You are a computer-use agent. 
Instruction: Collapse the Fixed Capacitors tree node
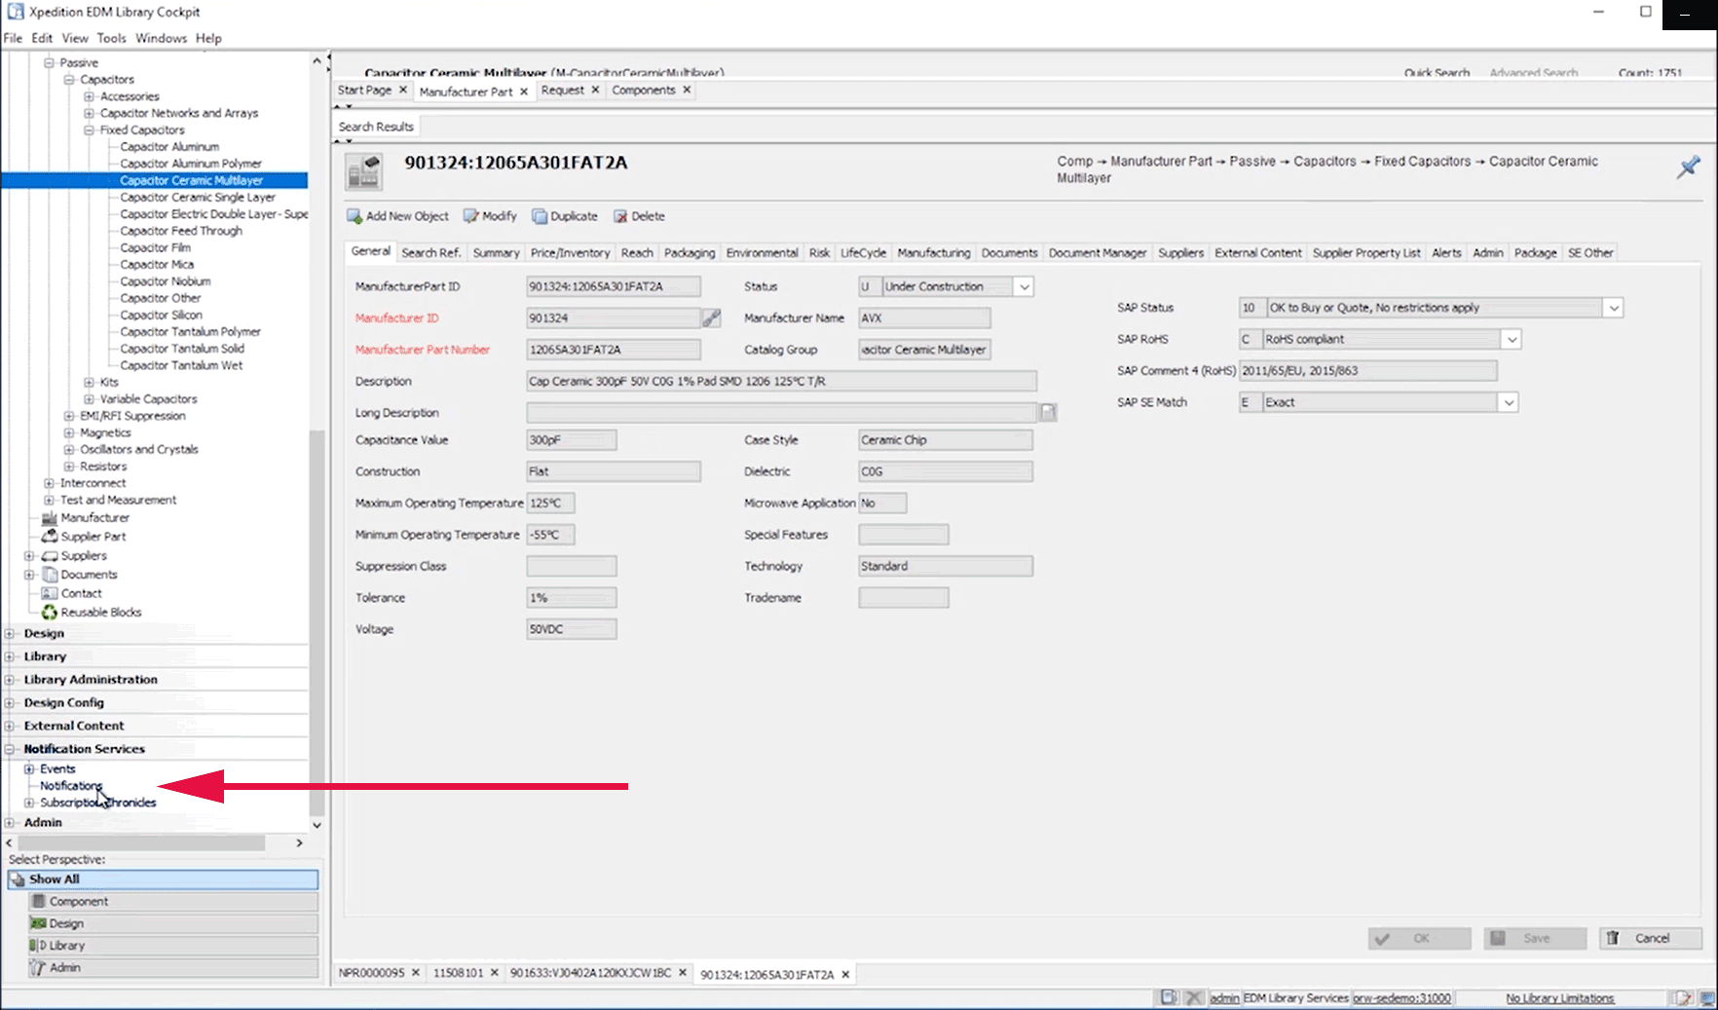tap(89, 131)
